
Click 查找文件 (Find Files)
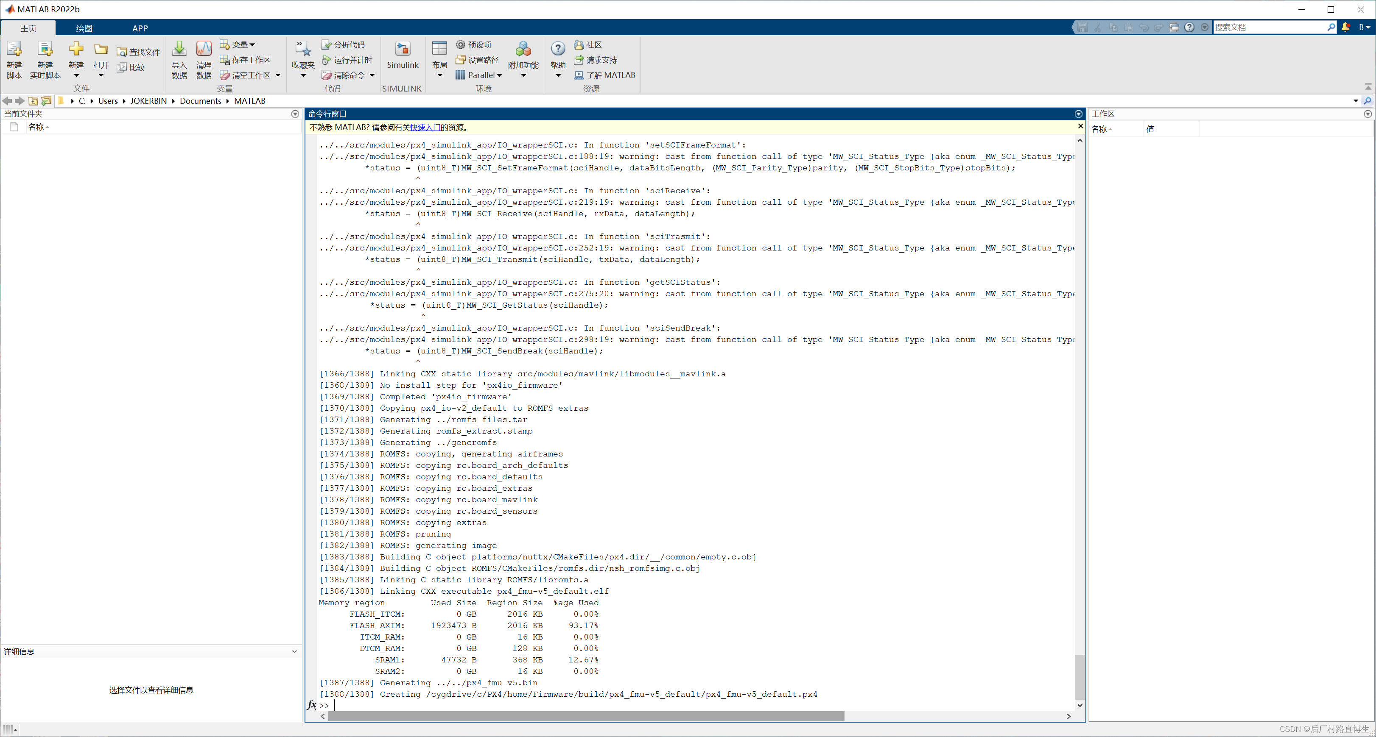click(x=138, y=52)
